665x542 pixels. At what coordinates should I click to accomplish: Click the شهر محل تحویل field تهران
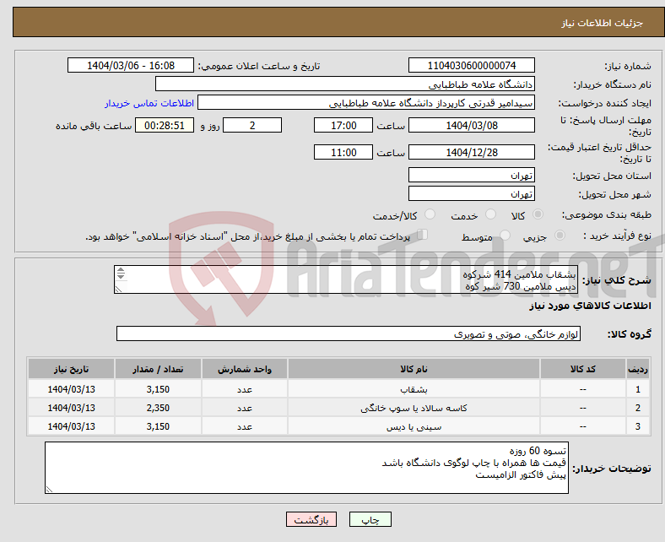(471, 194)
